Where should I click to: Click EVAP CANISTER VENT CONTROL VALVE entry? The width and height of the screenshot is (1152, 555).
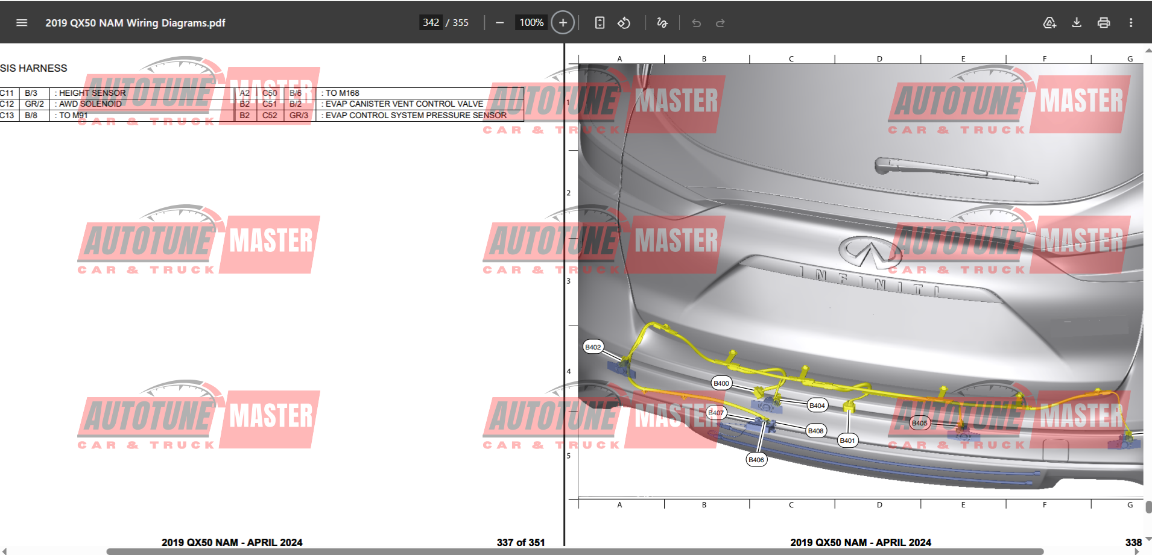[404, 104]
